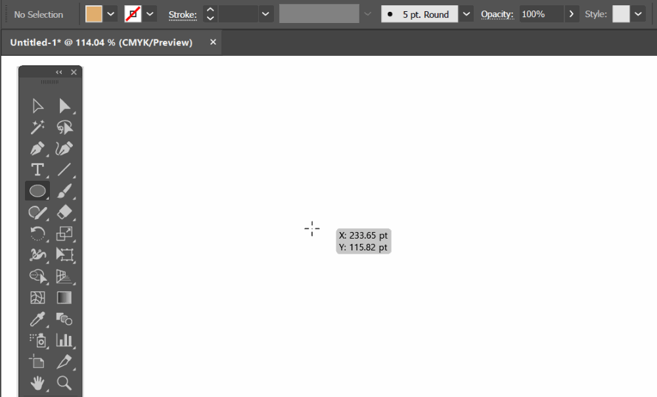Screen dimensions: 657x397
Task: Select the Width/Warp tool
Action: coord(37,254)
